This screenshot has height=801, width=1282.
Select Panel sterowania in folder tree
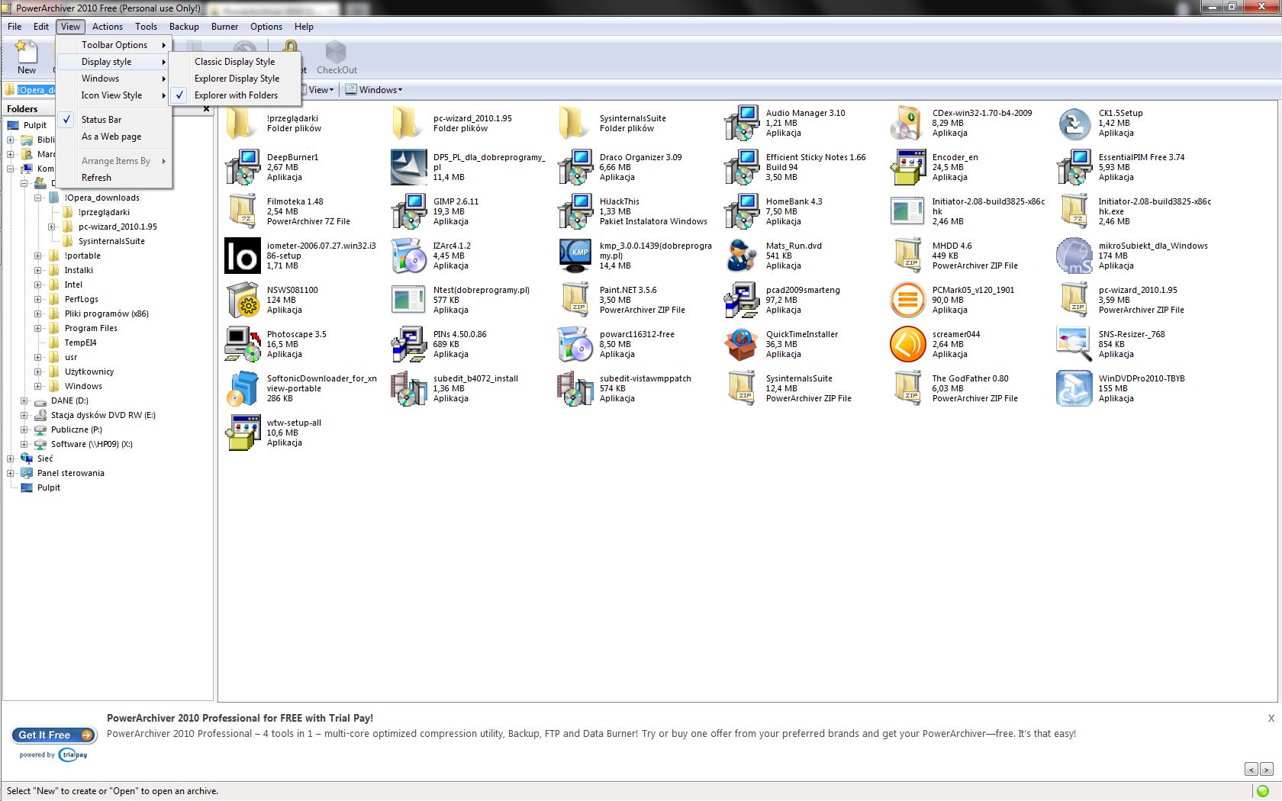70,473
